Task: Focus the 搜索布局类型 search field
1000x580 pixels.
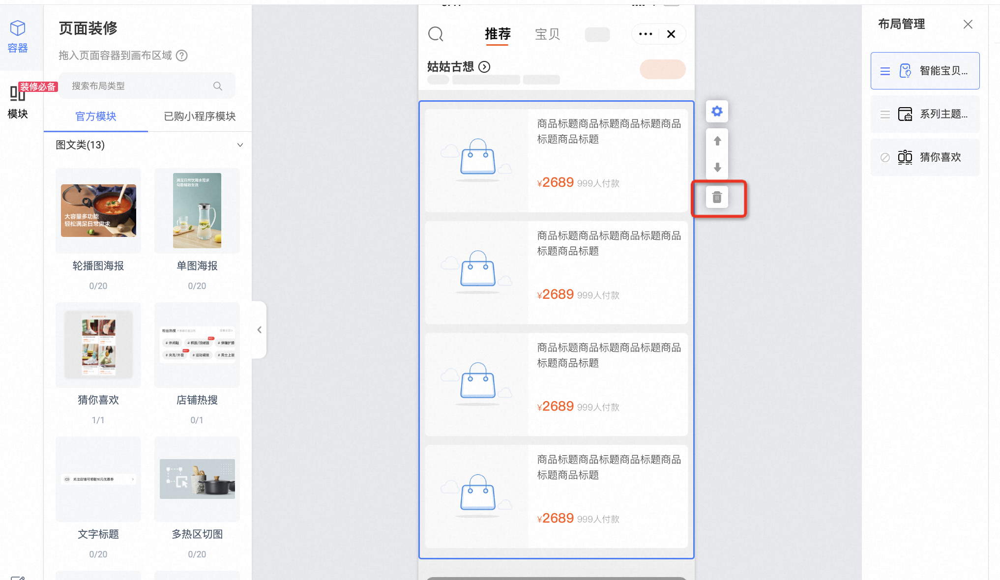Action: [147, 86]
